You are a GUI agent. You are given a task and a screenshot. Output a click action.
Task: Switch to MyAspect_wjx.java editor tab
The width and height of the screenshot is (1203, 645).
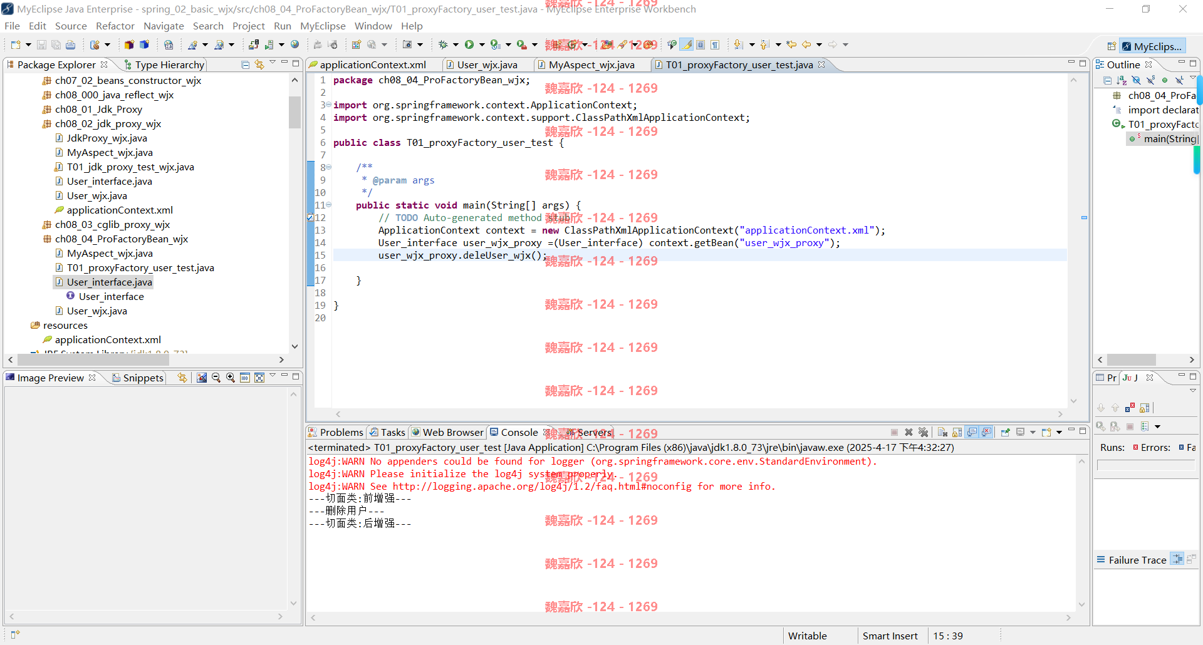click(x=591, y=64)
